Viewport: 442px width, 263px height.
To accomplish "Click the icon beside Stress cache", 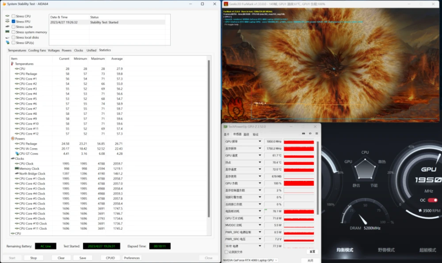I will pyautogui.click(x=8, y=26).
